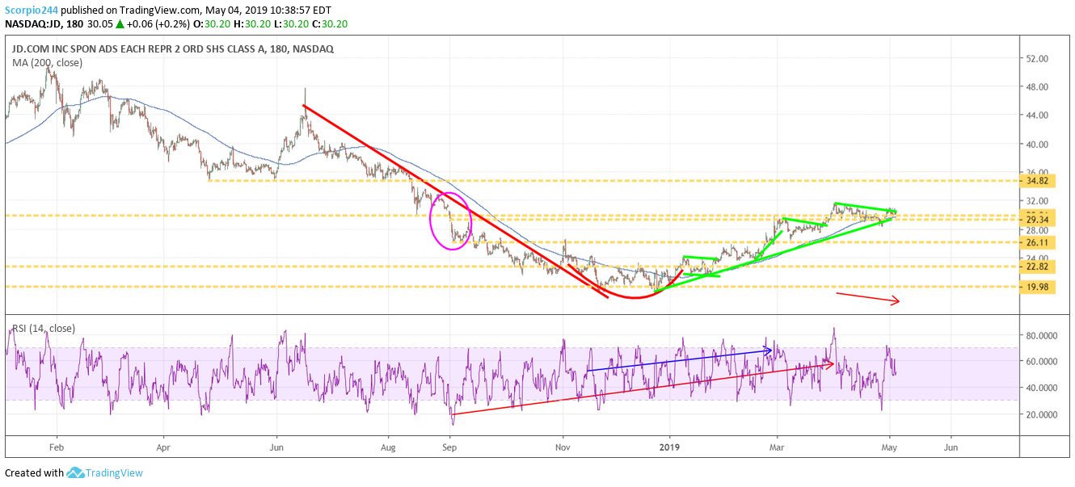
Task: Click the 19.98 price level label
Action: [x=1038, y=287]
